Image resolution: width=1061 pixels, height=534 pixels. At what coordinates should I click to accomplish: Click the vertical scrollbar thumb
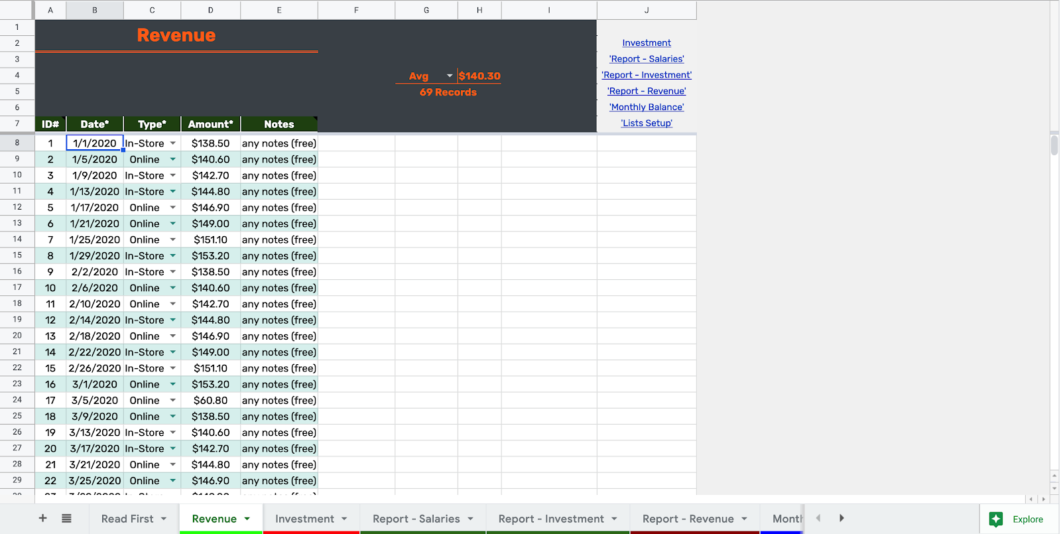click(1054, 145)
